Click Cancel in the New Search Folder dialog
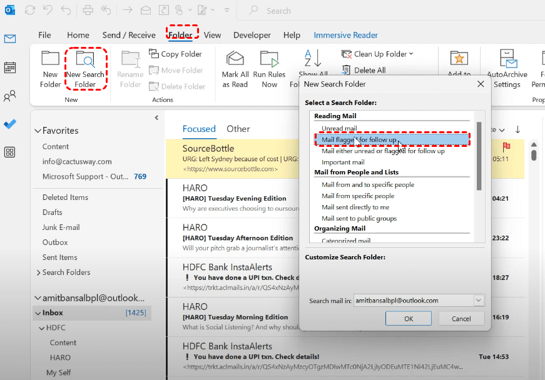 coord(461,319)
